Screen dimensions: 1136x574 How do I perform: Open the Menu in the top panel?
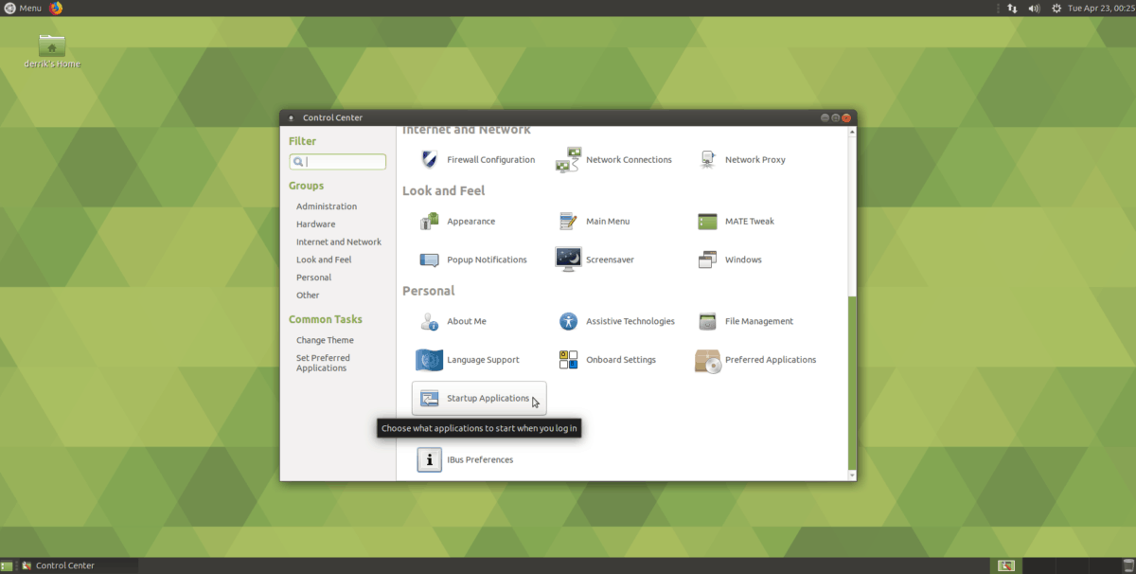22,9
